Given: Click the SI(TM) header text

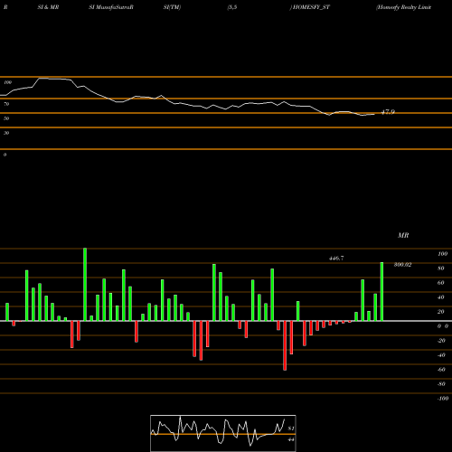Looking at the screenshot, I should [172, 7].
